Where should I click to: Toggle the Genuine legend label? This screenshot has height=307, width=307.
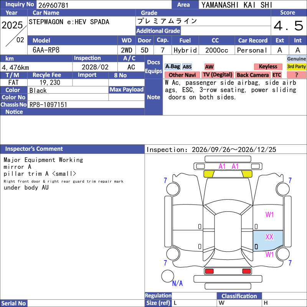pos(296,59)
